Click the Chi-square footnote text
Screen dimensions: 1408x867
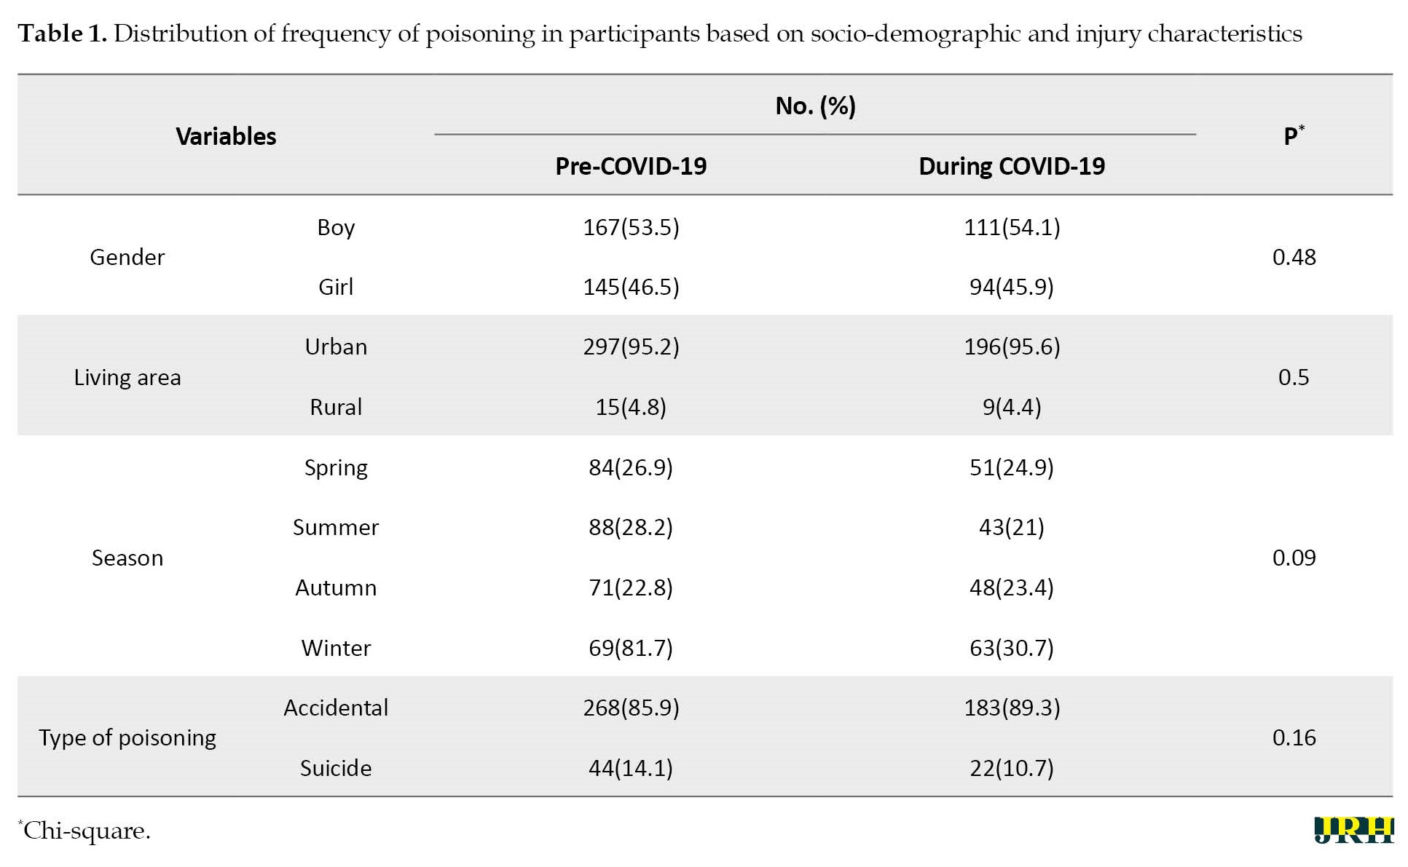click(x=84, y=831)
